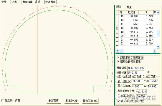
Task: Click the 最大超挖 value field
Action: coord(137,81)
